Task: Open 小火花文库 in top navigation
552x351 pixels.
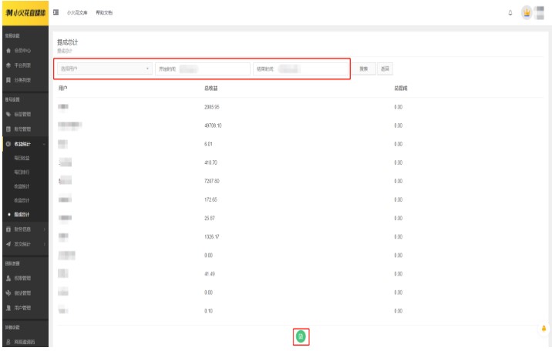Action: pyautogui.click(x=77, y=12)
